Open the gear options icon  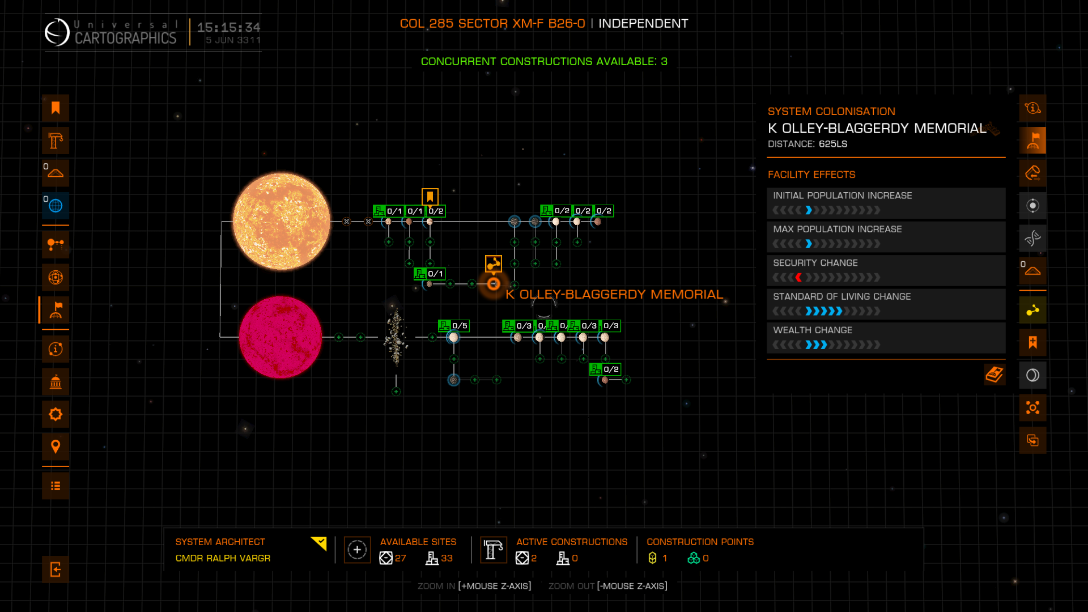[56, 414]
